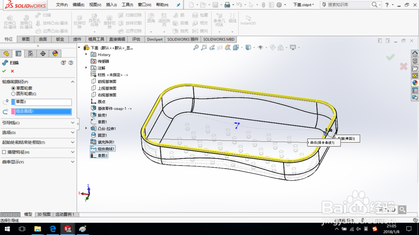Select the 圆形轮廓 radio button
This screenshot has width=419, height=235.
[13, 94]
